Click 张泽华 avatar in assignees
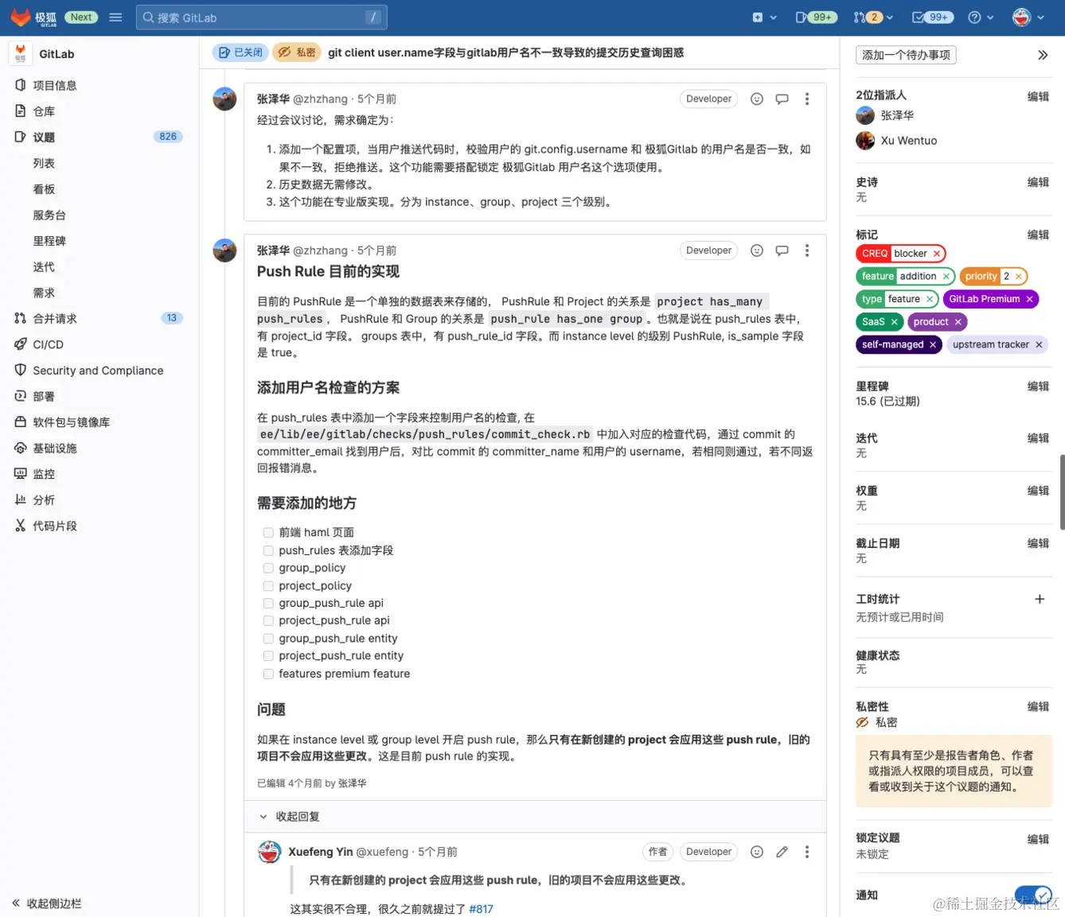This screenshot has width=1065, height=917. [x=865, y=115]
